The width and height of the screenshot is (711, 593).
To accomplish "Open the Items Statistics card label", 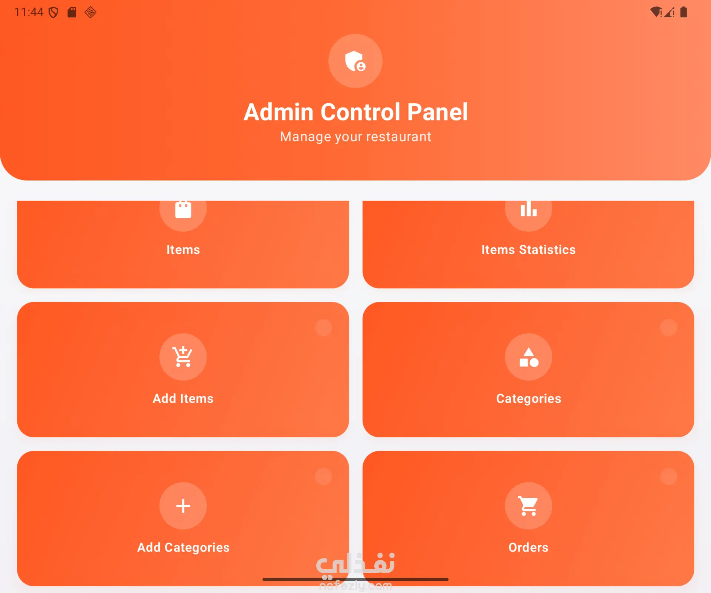I will pyautogui.click(x=528, y=250).
